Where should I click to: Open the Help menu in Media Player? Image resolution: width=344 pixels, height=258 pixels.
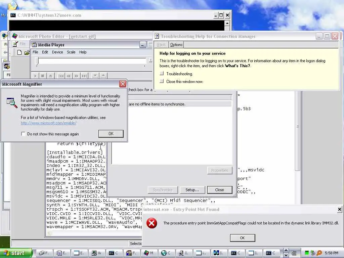click(83, 52)
